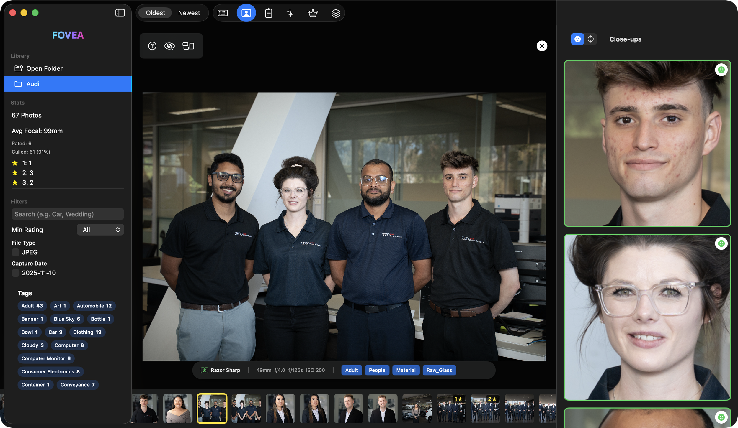Select the thumbnail marked with 2 stars
This screenshot has height=428, width=738.
pyautogui.click(x=485, y=408)
